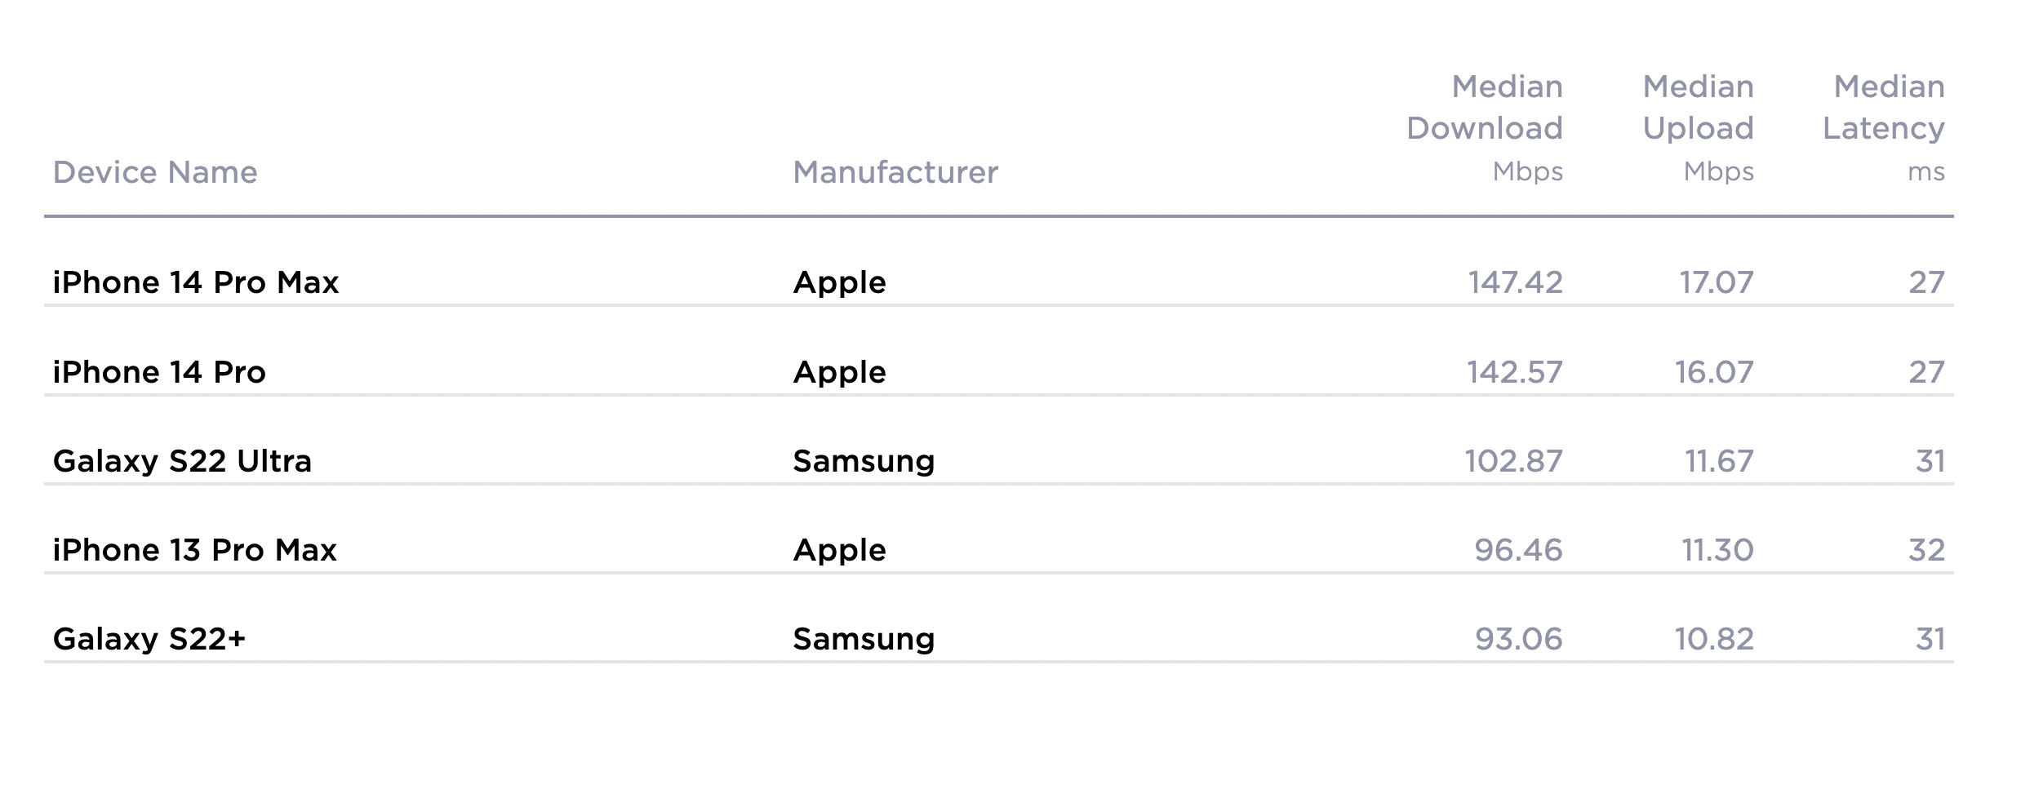Screen dimensions: 2021x785
Task: Sort by Median Download column header
Action: (1484, 127)
